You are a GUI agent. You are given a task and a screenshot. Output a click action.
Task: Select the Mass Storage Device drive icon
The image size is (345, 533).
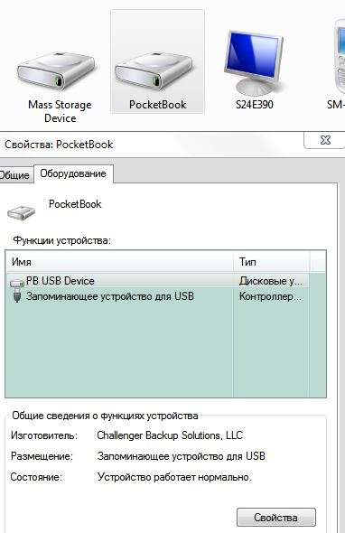pyautogui.click(x=57, y=72)
